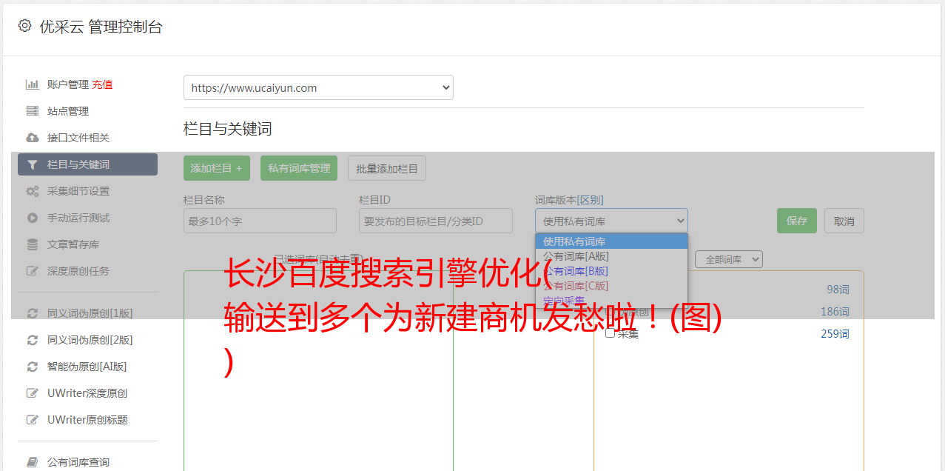Cancel with the 取消 button
The width and height of the screenshot is (945, 471).
click(844, 221)
